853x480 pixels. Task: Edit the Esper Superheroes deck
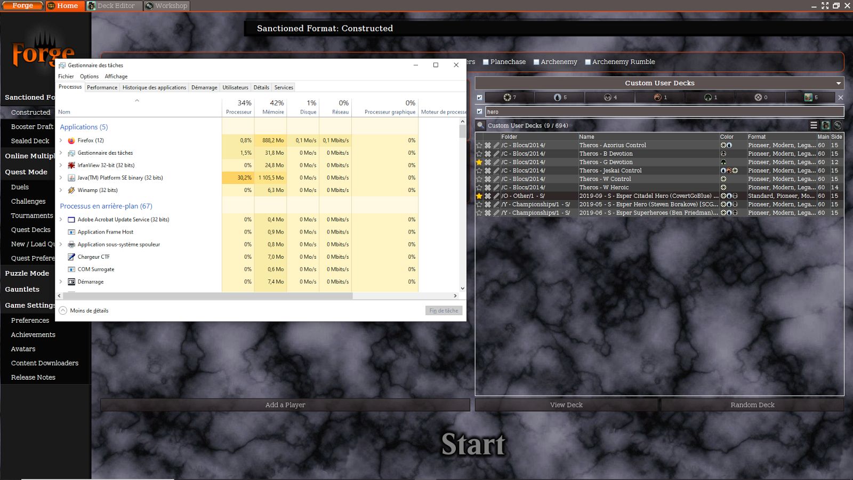pos(496,213)
